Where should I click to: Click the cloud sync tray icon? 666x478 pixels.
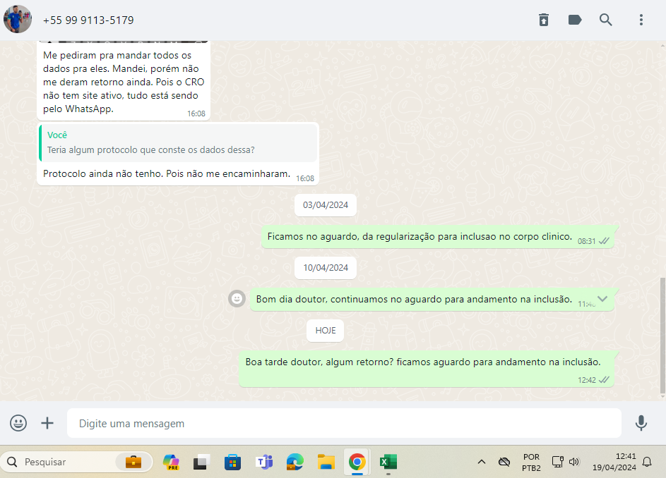pos(504,462)
